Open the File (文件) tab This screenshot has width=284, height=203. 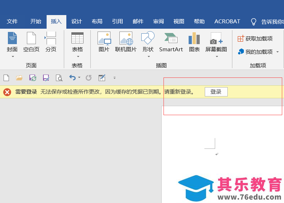12,22
